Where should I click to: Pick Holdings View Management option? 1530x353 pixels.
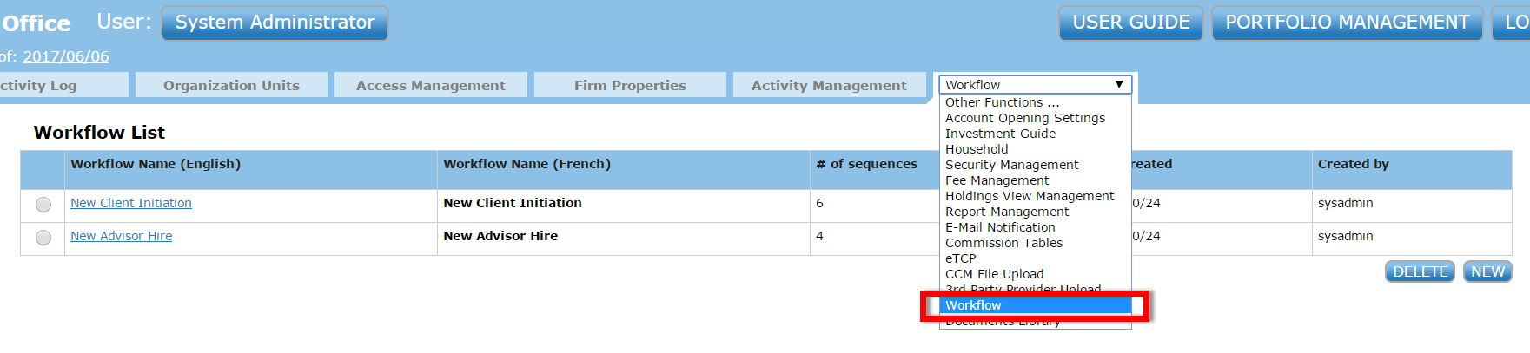1029,196
